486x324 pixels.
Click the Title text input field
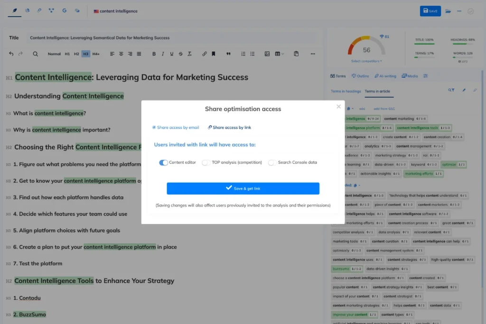click(x=171, y=38)
